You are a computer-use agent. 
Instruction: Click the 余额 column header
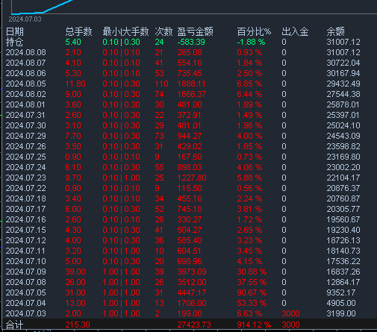tap(335, 31)
